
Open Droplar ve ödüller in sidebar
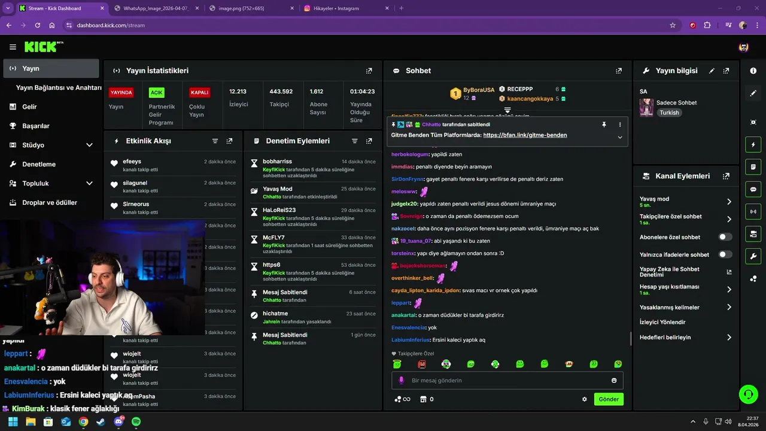tap(51, 202)
